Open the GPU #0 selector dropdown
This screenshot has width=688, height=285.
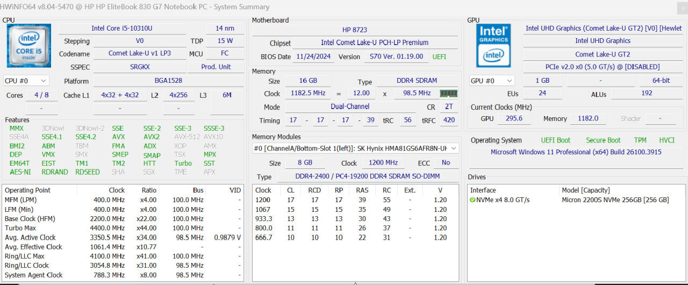[492, 81]
